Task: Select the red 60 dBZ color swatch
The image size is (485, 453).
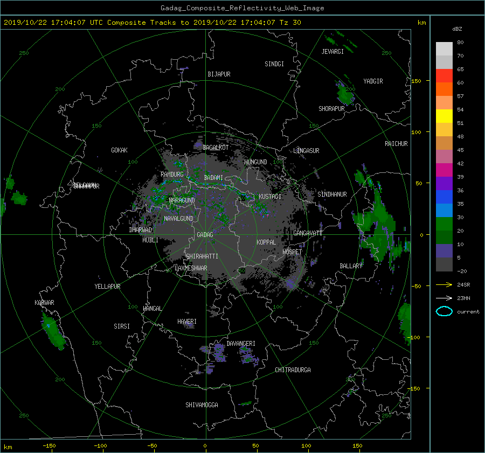Action: [444, 75]
